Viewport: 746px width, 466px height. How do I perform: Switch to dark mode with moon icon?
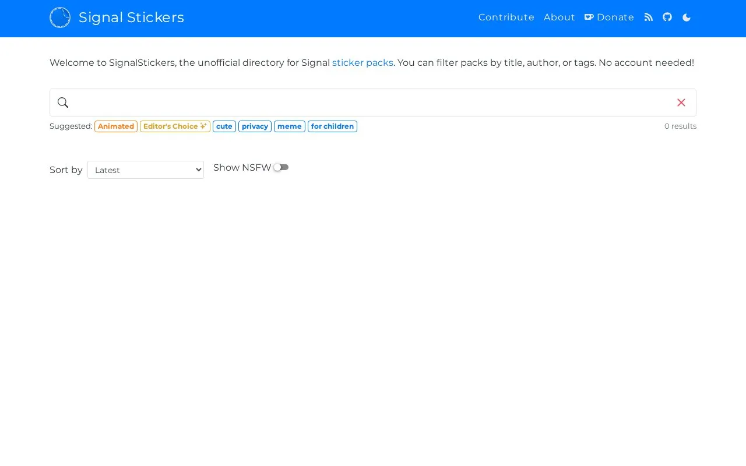click(x=687, y=17)
